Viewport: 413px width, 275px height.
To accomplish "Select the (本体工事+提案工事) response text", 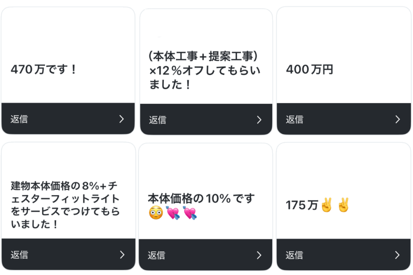I will tap(204, 70).
